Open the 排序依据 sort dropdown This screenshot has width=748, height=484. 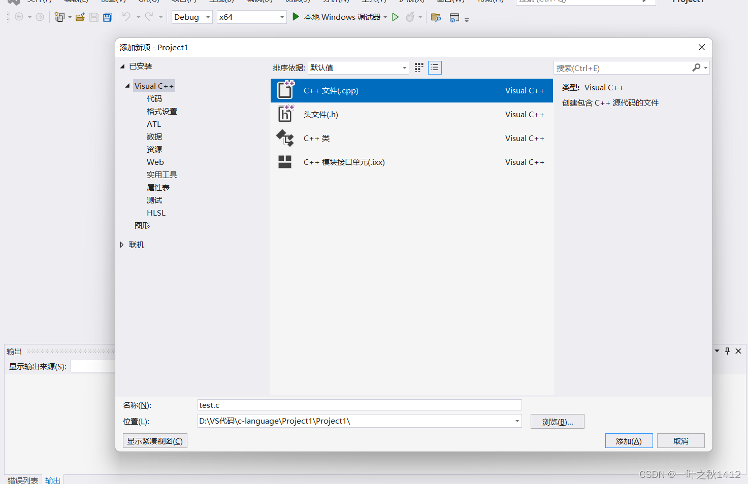point(359,67)
